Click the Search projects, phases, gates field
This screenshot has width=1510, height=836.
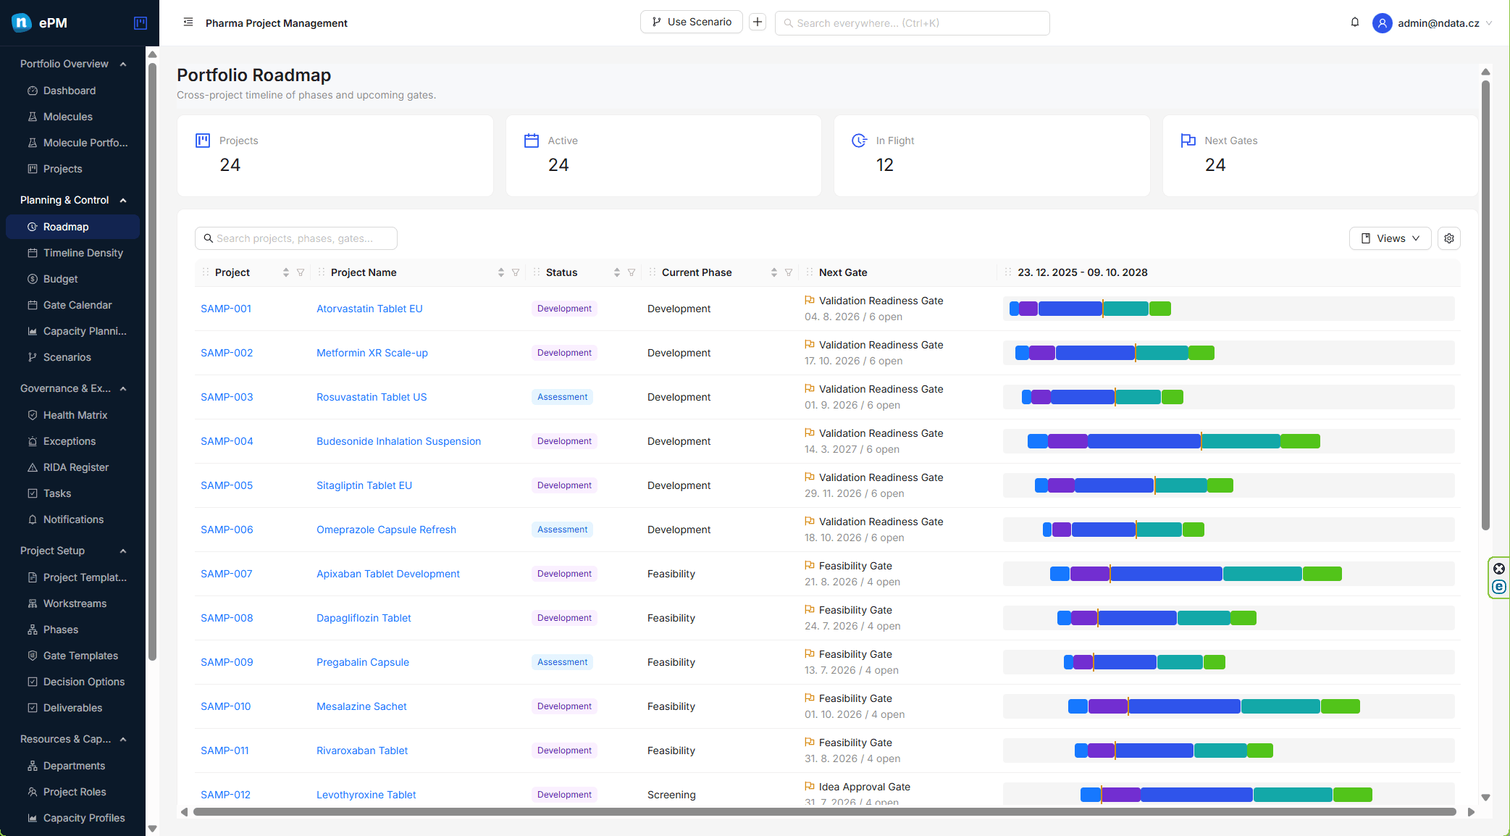click(295, 238)
